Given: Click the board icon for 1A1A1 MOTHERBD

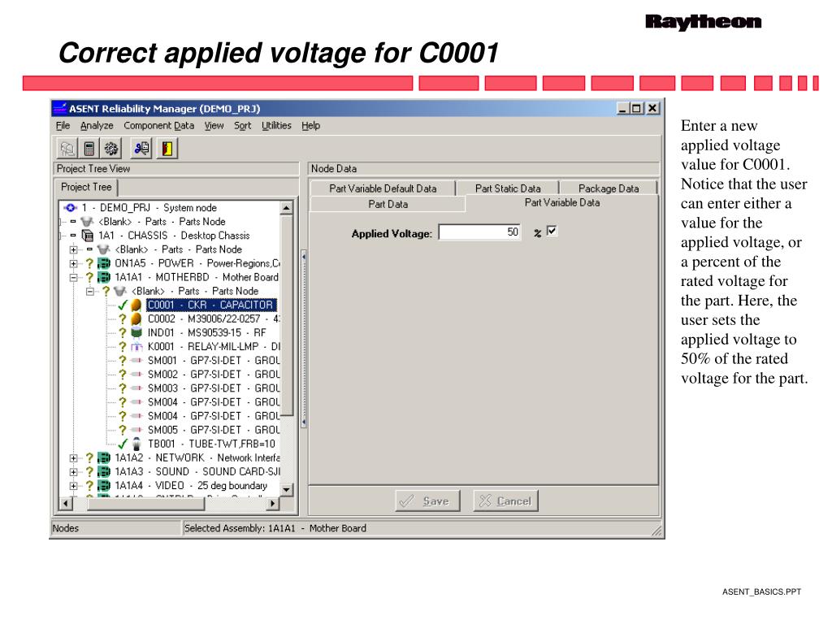Looking at the screenshot, I should click(x=105, y=277).
